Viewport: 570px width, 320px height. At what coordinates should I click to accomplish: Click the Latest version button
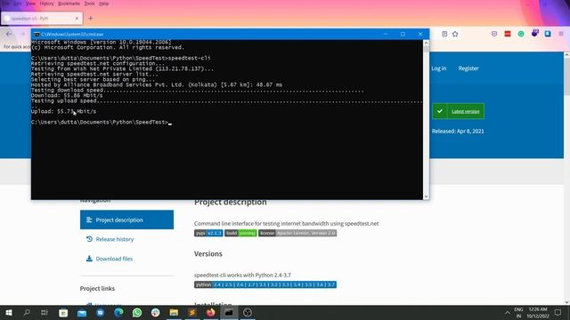[458, 111]
